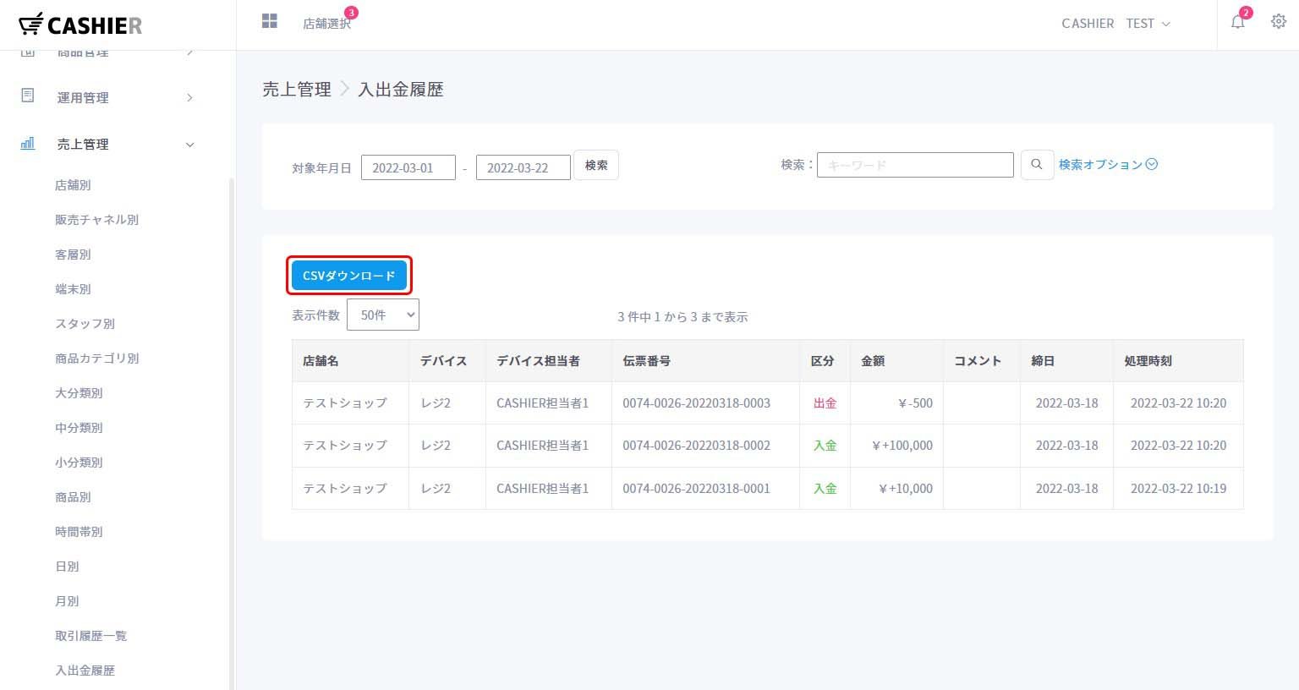
Task: Click the 検索 button beside dates
Action: [596, 165]
